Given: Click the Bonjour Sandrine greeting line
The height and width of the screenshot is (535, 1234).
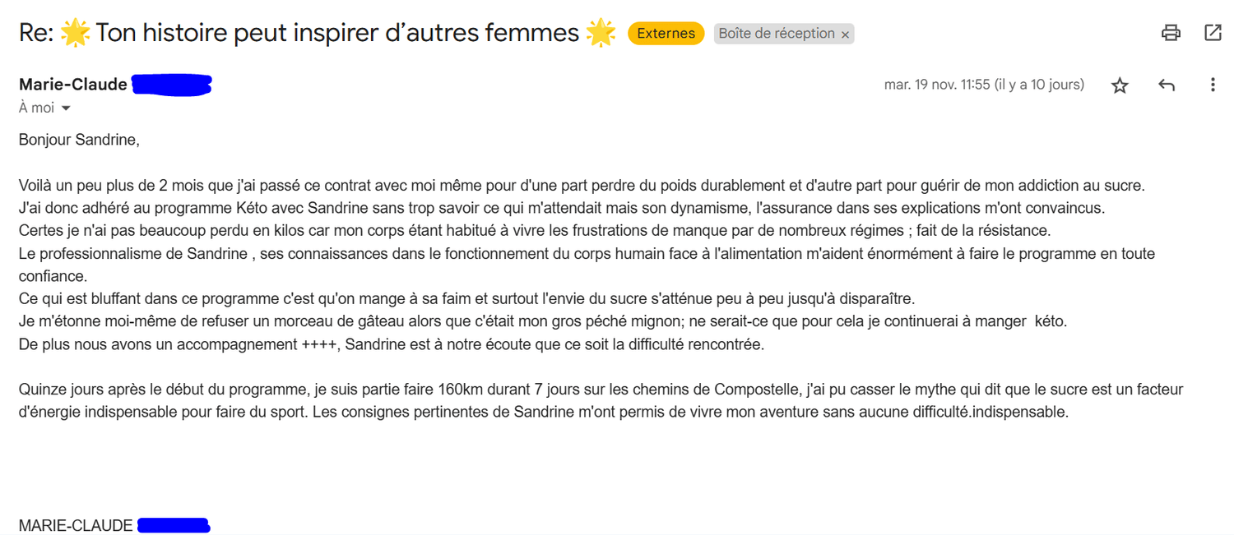Looking at the screenshot, I should pos(79,140).
